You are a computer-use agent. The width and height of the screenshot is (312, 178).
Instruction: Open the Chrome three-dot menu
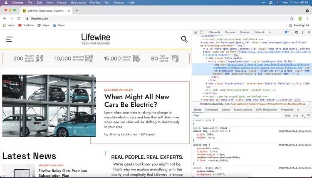tap(307, 18)
